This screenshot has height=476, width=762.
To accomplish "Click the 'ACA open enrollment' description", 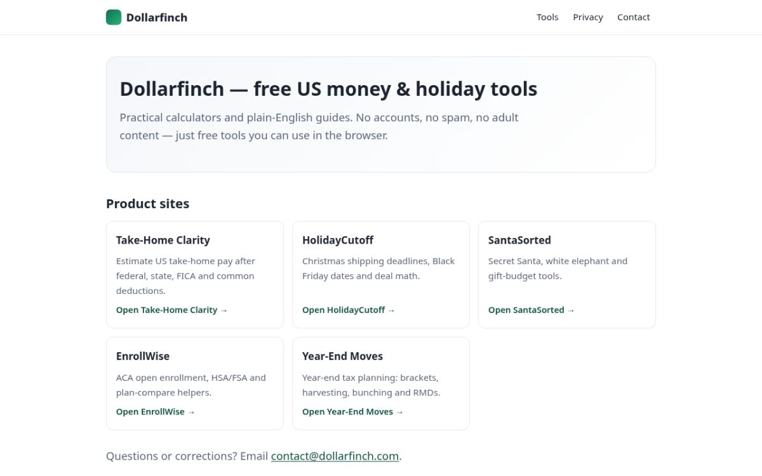I will 191,385.
